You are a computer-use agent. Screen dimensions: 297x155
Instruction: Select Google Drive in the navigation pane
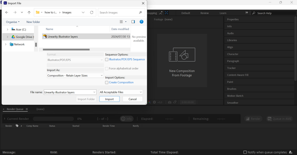tap(23, 37)
